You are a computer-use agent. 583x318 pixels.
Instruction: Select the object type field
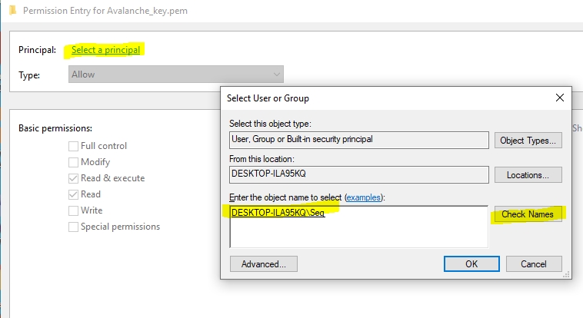click(358, 140)
